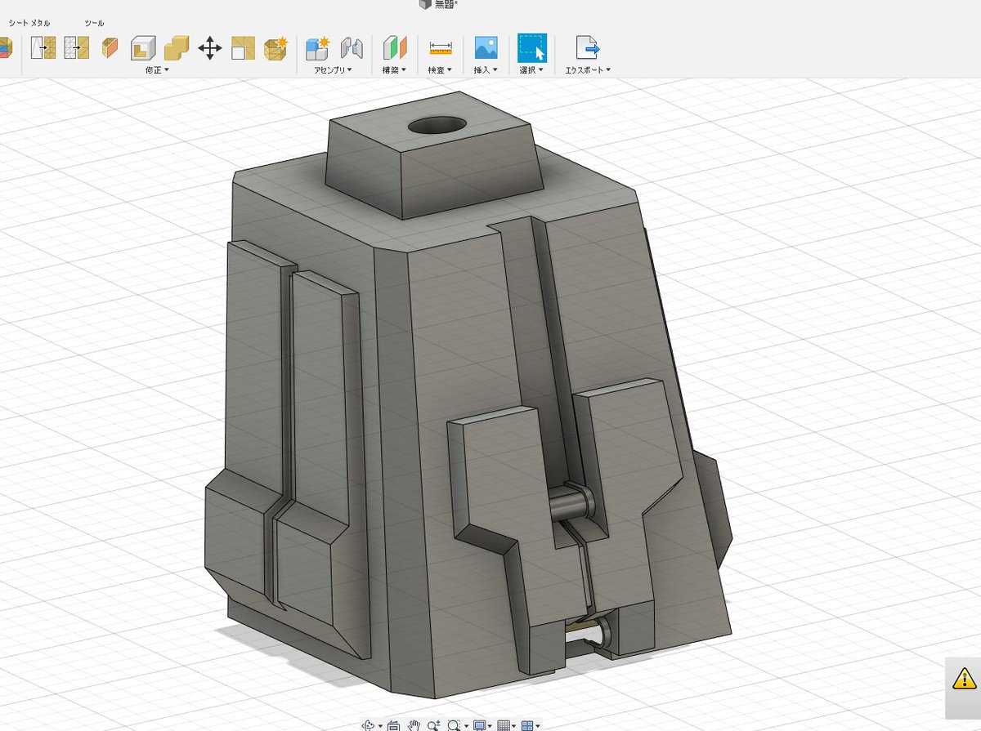Open the アセンブリ dropdown menu
The height and width of the screenshot is (731, 981).
334,70
